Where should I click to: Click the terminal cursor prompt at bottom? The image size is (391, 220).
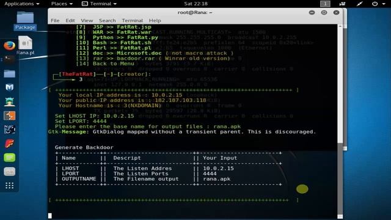pos(50,216)
